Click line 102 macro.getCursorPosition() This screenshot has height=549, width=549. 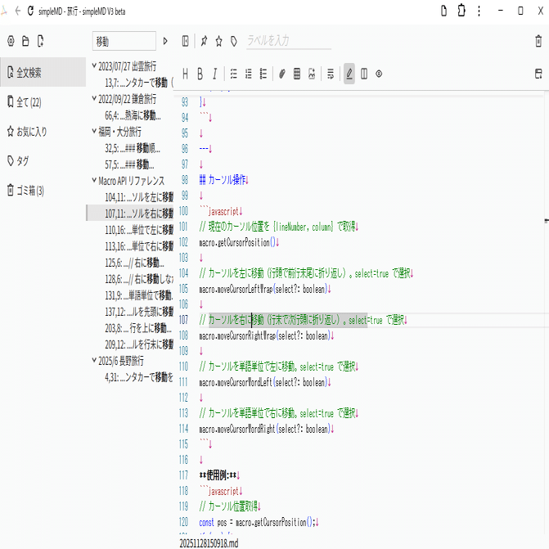[239, 242]
